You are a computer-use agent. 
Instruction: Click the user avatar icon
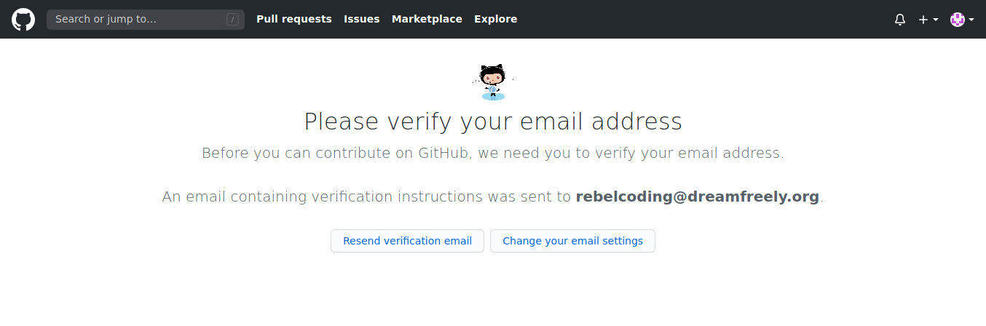958,20
